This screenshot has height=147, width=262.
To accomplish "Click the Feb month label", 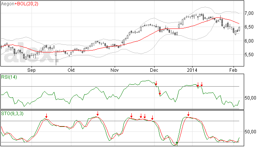I will (x=233, y=70).
